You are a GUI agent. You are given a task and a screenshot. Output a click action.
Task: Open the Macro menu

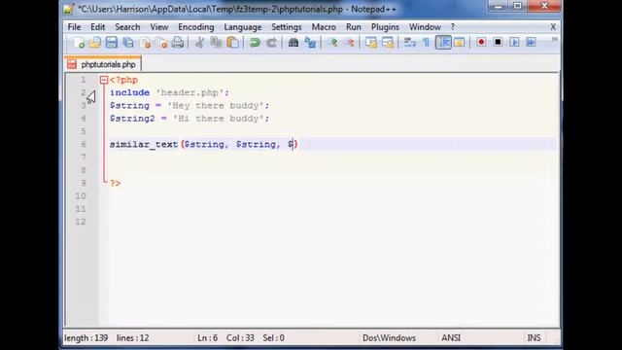324,27
